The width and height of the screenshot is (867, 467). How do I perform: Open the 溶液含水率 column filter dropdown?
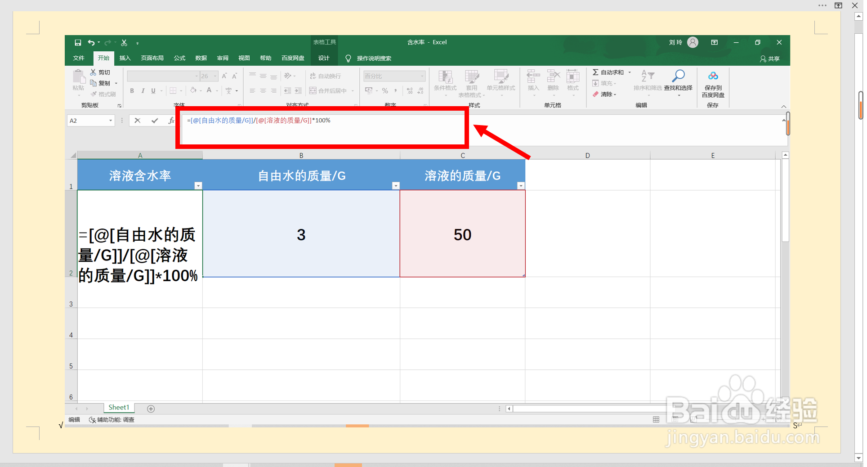pyautogui.click(x=198, y=185)
